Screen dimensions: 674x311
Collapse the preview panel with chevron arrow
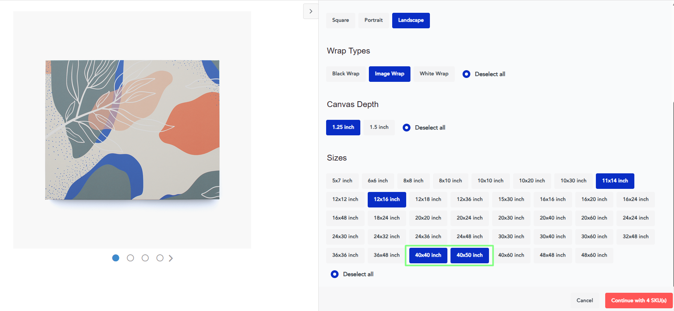click(x=311, y=11)
